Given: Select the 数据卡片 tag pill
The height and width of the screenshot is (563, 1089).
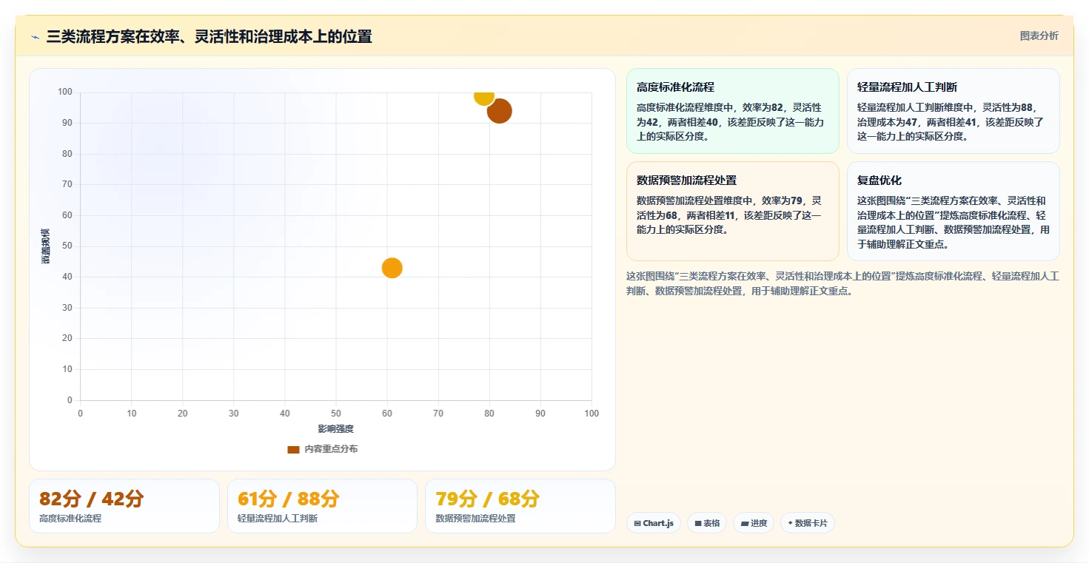Looking at the screenshot, I should 808,523.
